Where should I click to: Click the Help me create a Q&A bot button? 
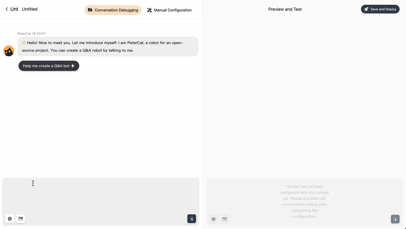[x=49, y=66]
